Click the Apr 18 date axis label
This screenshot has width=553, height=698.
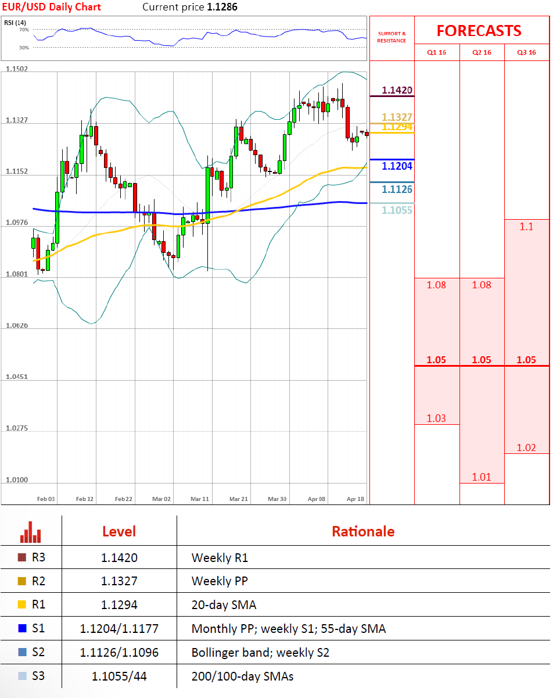[x=355, y=499]
